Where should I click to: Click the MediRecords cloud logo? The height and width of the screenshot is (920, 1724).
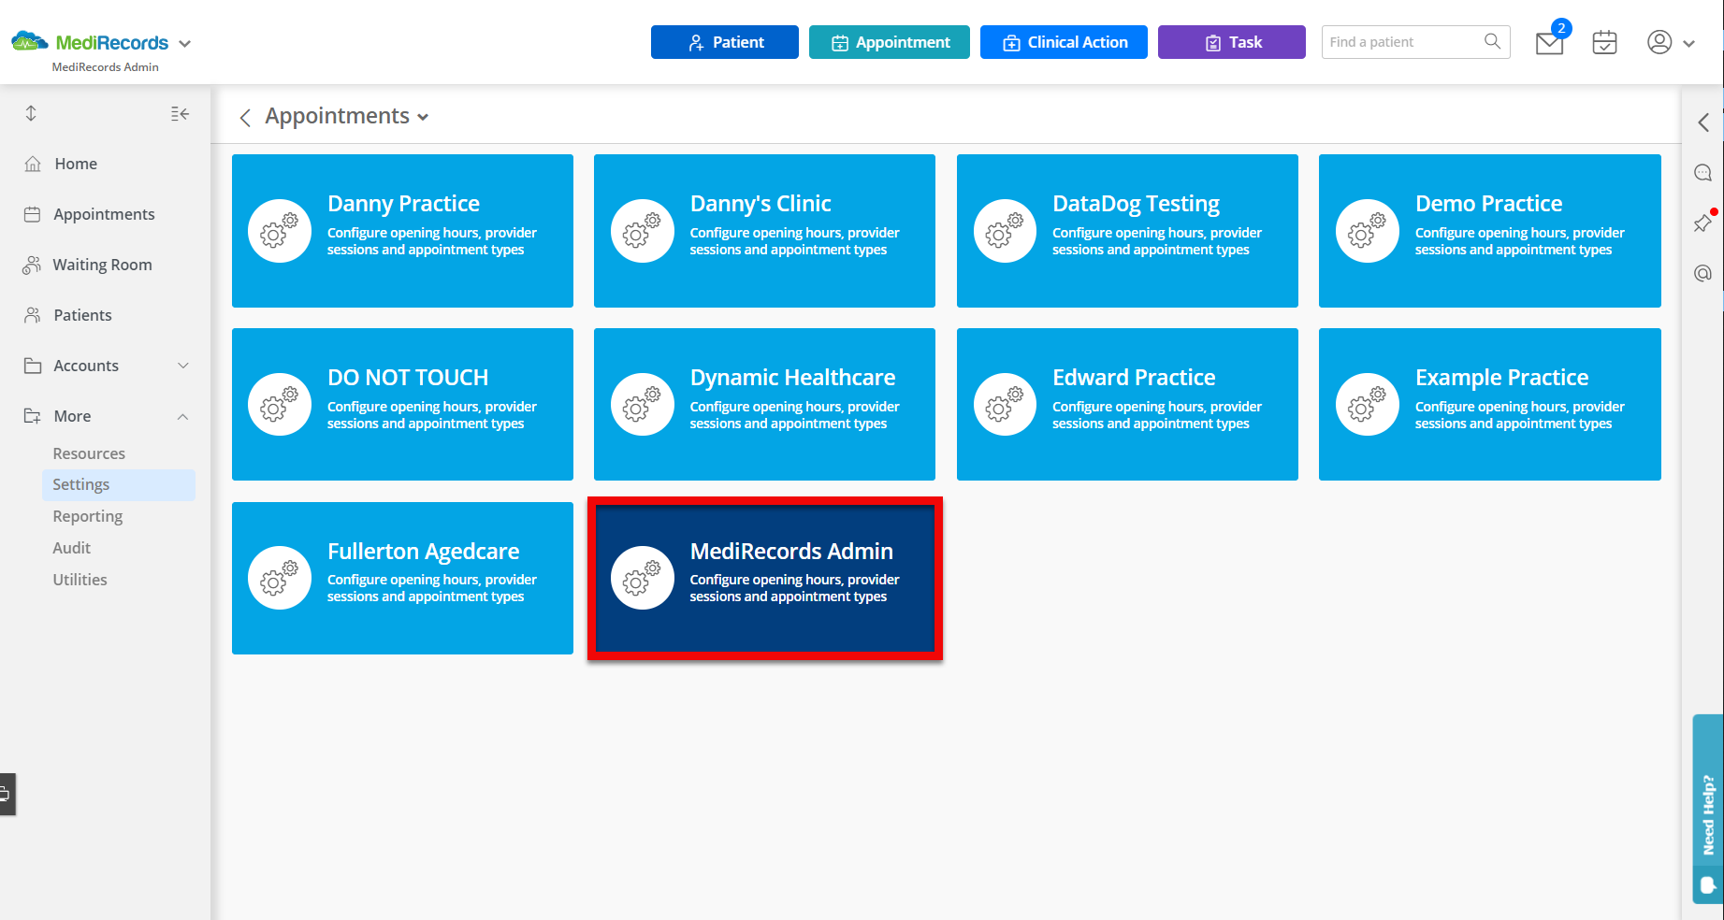[29, 41]
